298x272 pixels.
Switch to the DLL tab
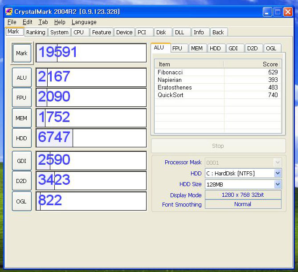[182, 32]
